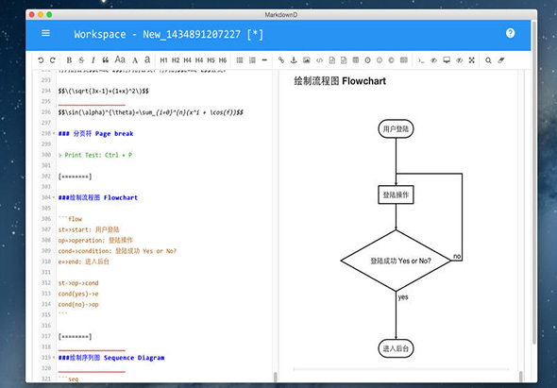Click the '进入后台' end node in the flowchart
This screenshot has height=388, width=557.
[396, 348]
